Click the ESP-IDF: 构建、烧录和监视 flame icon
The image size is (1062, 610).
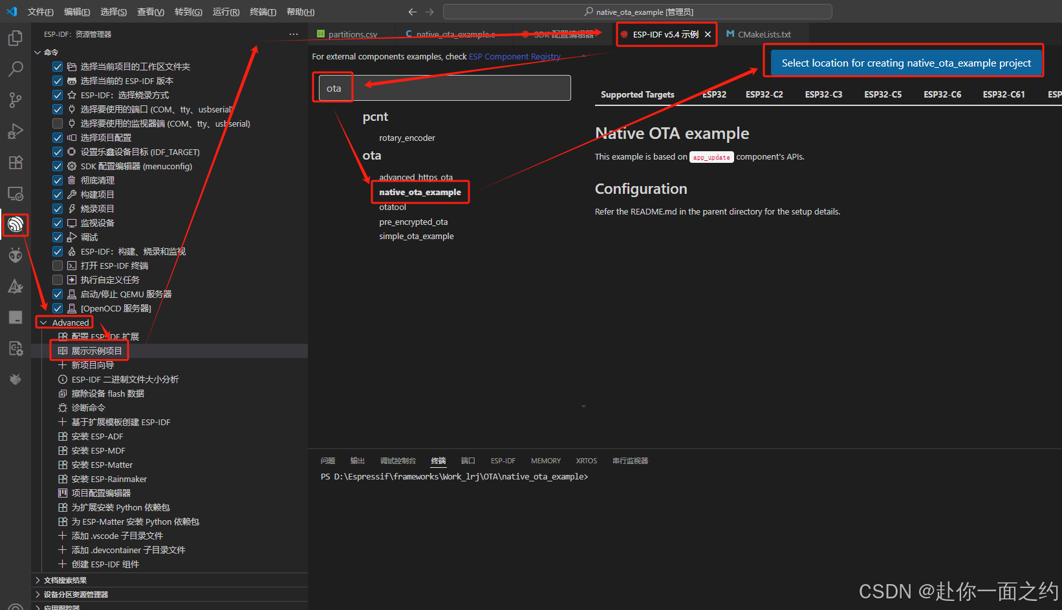click(72, 251)
